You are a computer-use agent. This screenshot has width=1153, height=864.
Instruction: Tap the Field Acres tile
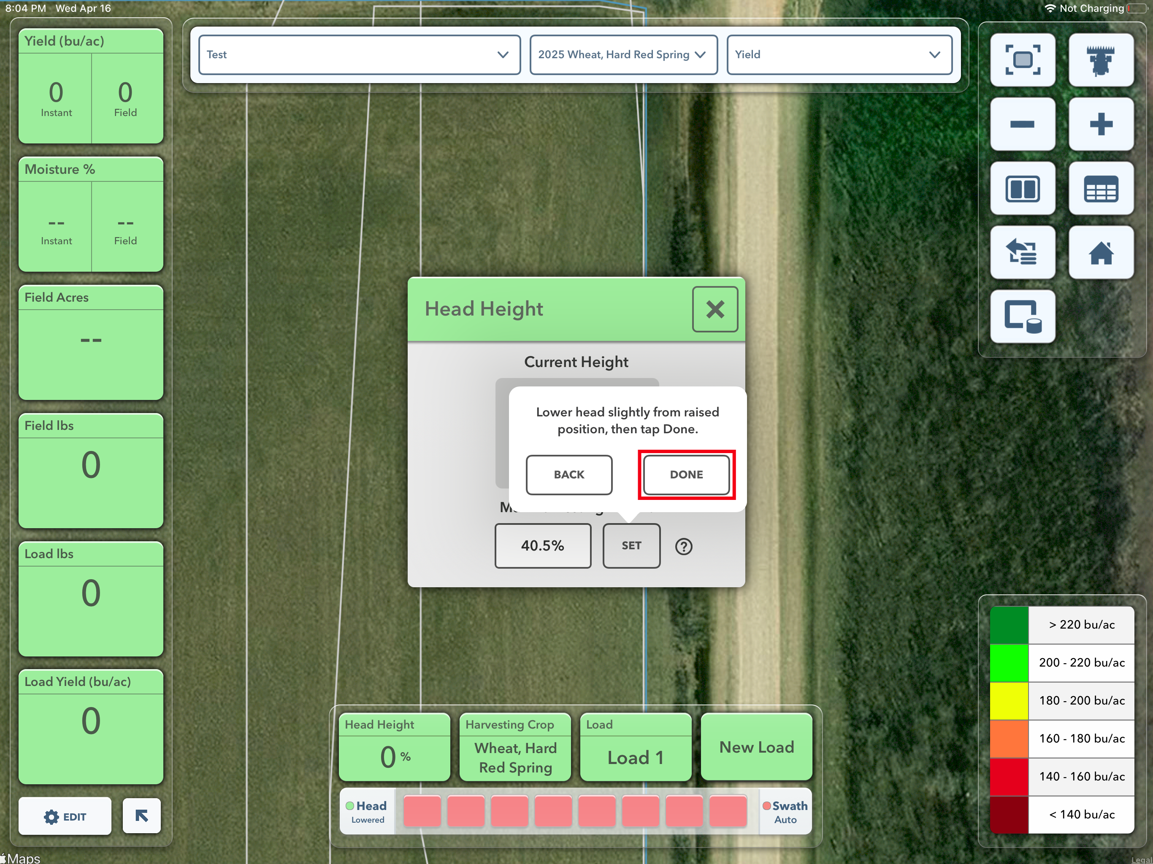tap(91, 343)
